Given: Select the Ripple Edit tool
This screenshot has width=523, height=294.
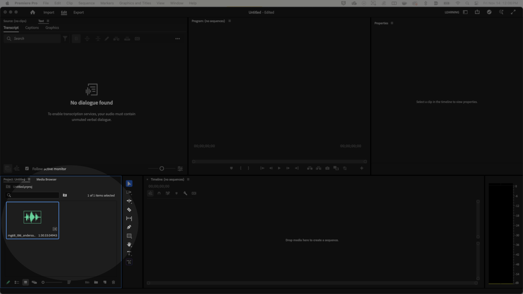Looking at the screenshot, I should point(129,201).
